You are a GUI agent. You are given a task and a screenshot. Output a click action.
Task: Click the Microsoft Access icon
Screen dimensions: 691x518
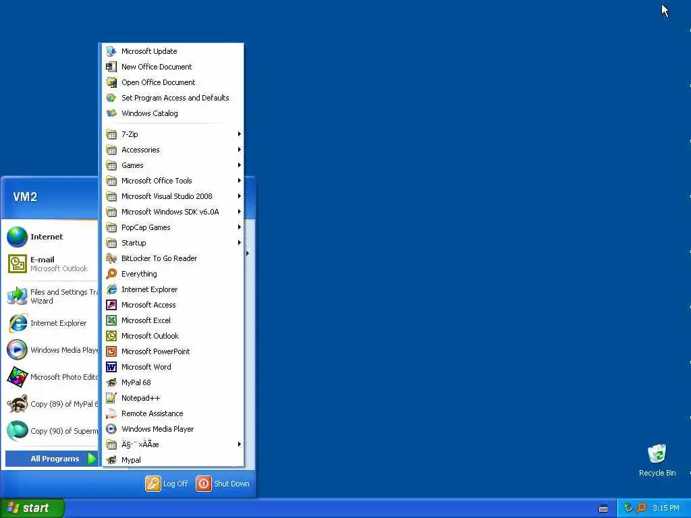click(111, 305)
